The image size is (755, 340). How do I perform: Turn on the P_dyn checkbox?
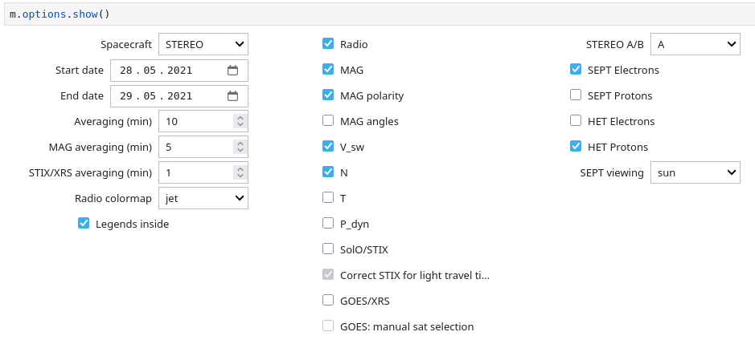[328, 224]
